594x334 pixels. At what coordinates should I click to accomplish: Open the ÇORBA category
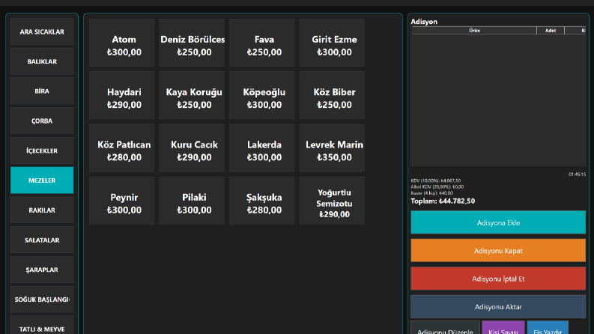pos(42,121)
